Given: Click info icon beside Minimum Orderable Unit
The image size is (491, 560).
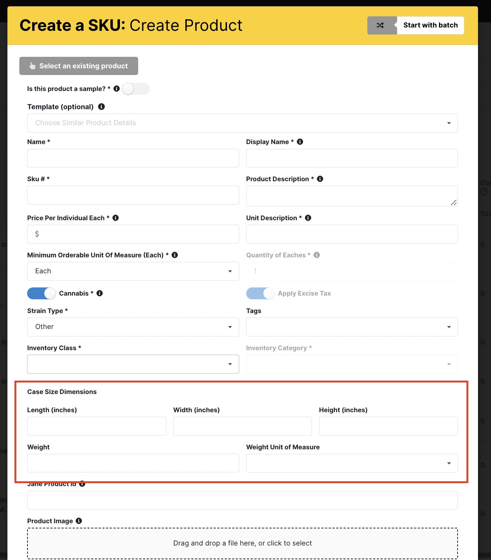Looking at the screenshot, I should click(175, 255).
